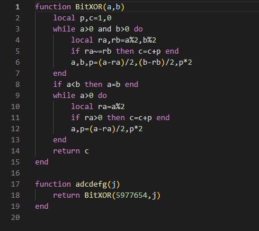Click the 'function' keyword on line 1
Viewport: 259px width, 231px height.
[x=53, y=7]
